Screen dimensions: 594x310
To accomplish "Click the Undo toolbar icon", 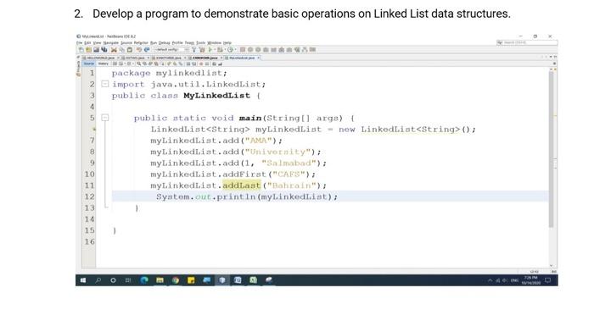I will (138, 49).
